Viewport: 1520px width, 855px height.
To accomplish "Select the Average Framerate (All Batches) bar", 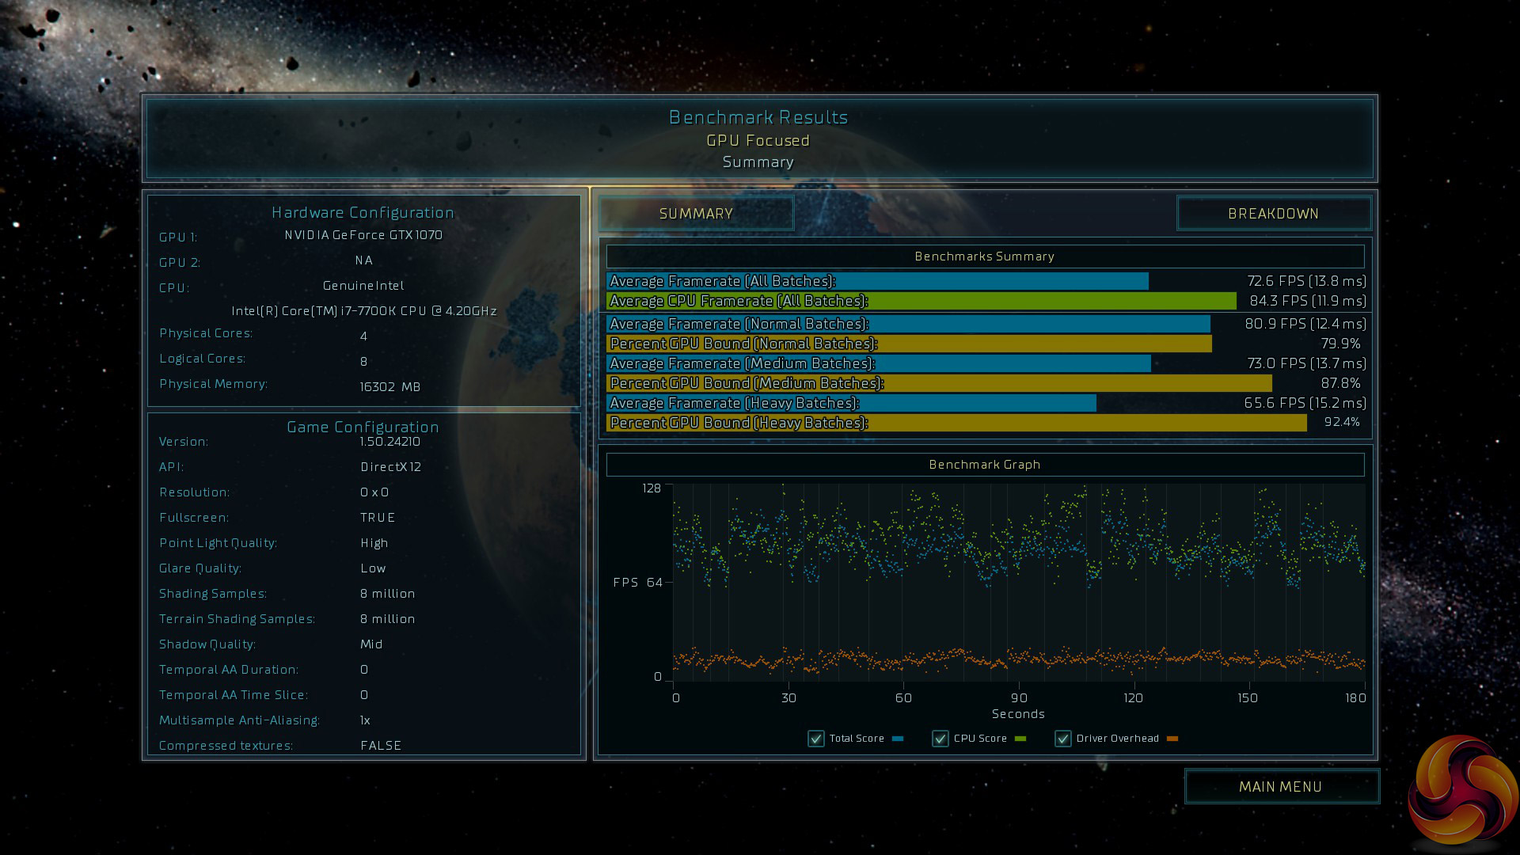I will [877, 281].
